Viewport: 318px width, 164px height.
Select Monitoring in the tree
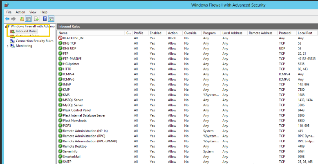tap(24, 46)
